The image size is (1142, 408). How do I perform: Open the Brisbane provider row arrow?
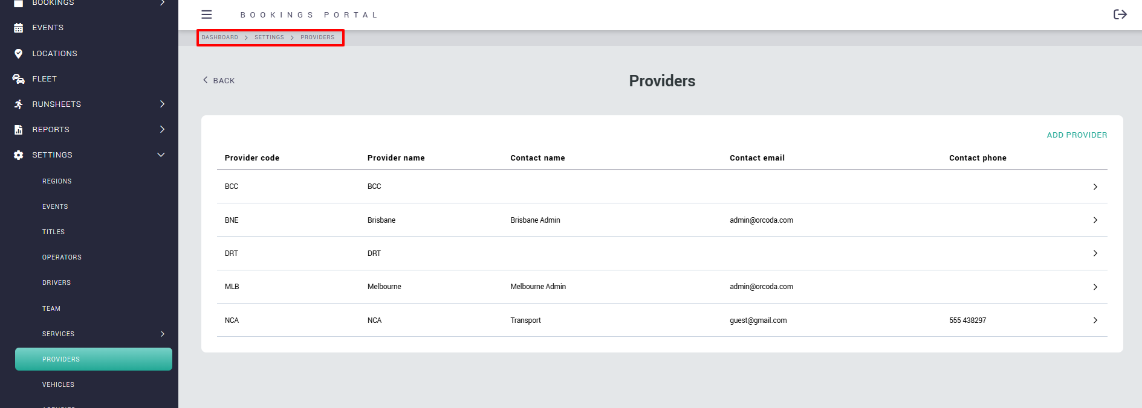point(1095,220)
